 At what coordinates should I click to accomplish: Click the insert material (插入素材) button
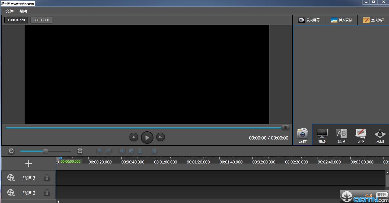tap(341, 20)
